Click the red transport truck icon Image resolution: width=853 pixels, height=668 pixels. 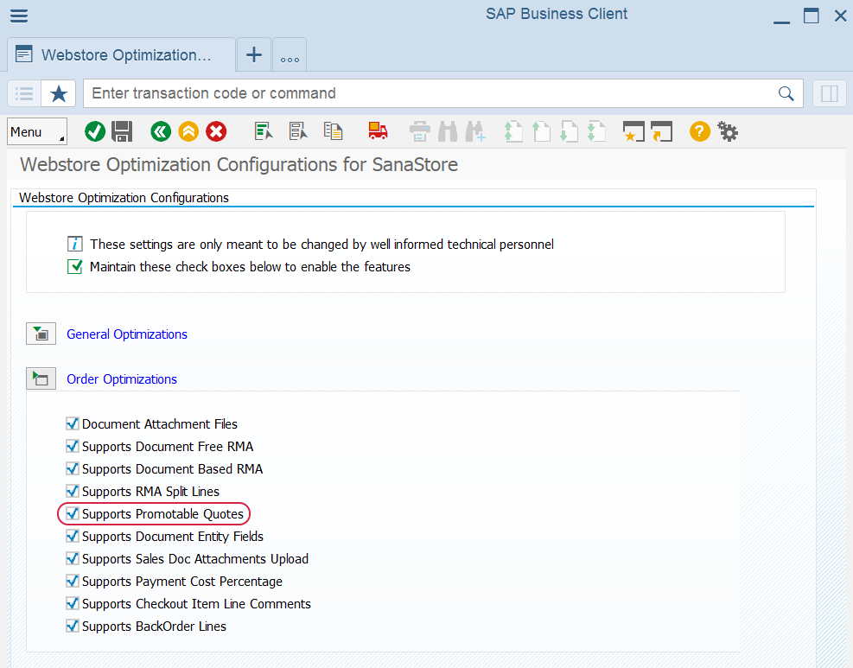(x=378, y=131)
